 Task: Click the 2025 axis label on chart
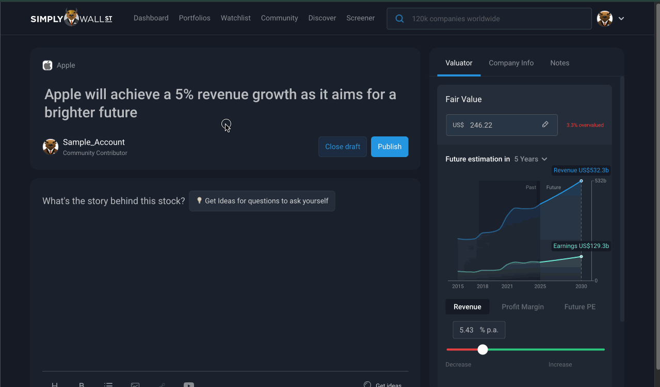540,286
